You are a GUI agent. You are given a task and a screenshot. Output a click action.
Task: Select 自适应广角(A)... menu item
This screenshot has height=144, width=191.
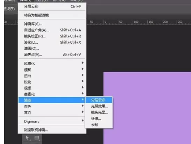[52, 30]
